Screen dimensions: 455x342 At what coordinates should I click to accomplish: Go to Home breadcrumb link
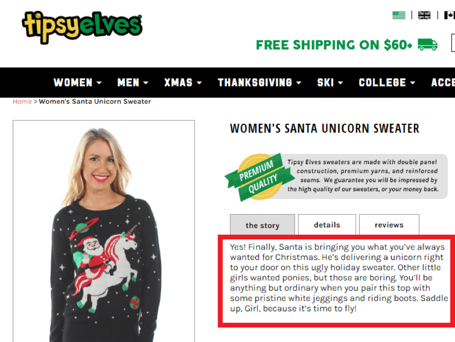[22, 102]
